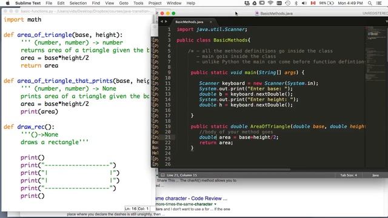Click "print(area)" line in Python file
Image resolution: width=388 pixels, height=218 pixels.
pyautogui.click(x=39, y=111)
